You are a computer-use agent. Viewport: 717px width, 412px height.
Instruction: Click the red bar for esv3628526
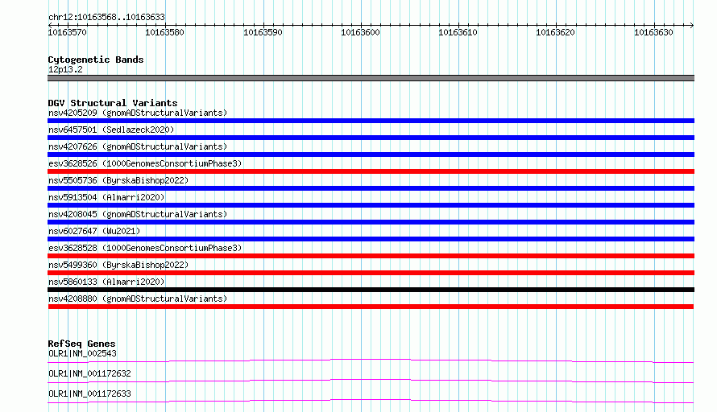371,171
